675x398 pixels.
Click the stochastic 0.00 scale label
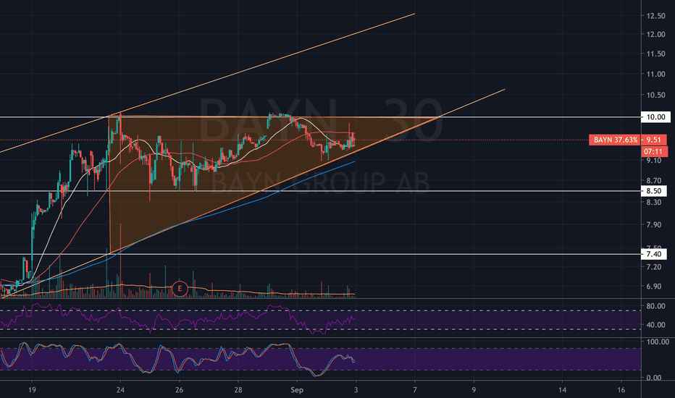click(x=653, y=378)
